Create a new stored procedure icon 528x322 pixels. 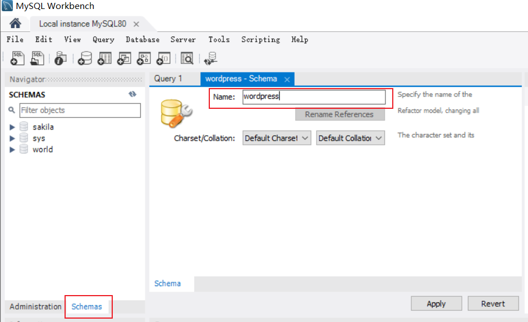coord(144,58)
